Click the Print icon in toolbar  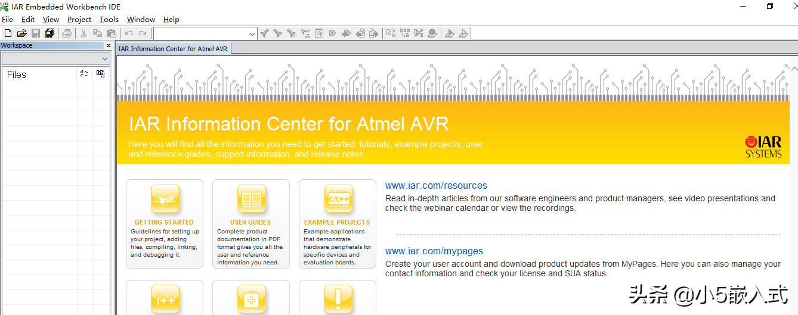(67, 33)
